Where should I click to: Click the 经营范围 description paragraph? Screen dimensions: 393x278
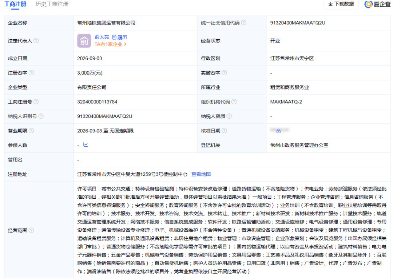[232, 230]
